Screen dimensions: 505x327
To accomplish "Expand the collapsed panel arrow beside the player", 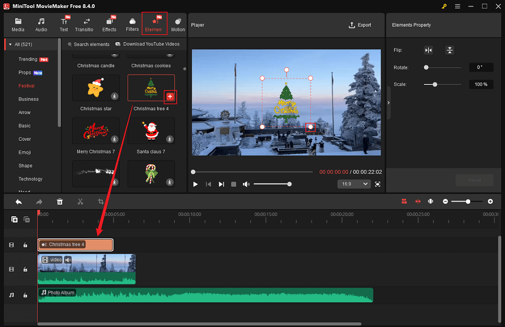I will point(388,102).
